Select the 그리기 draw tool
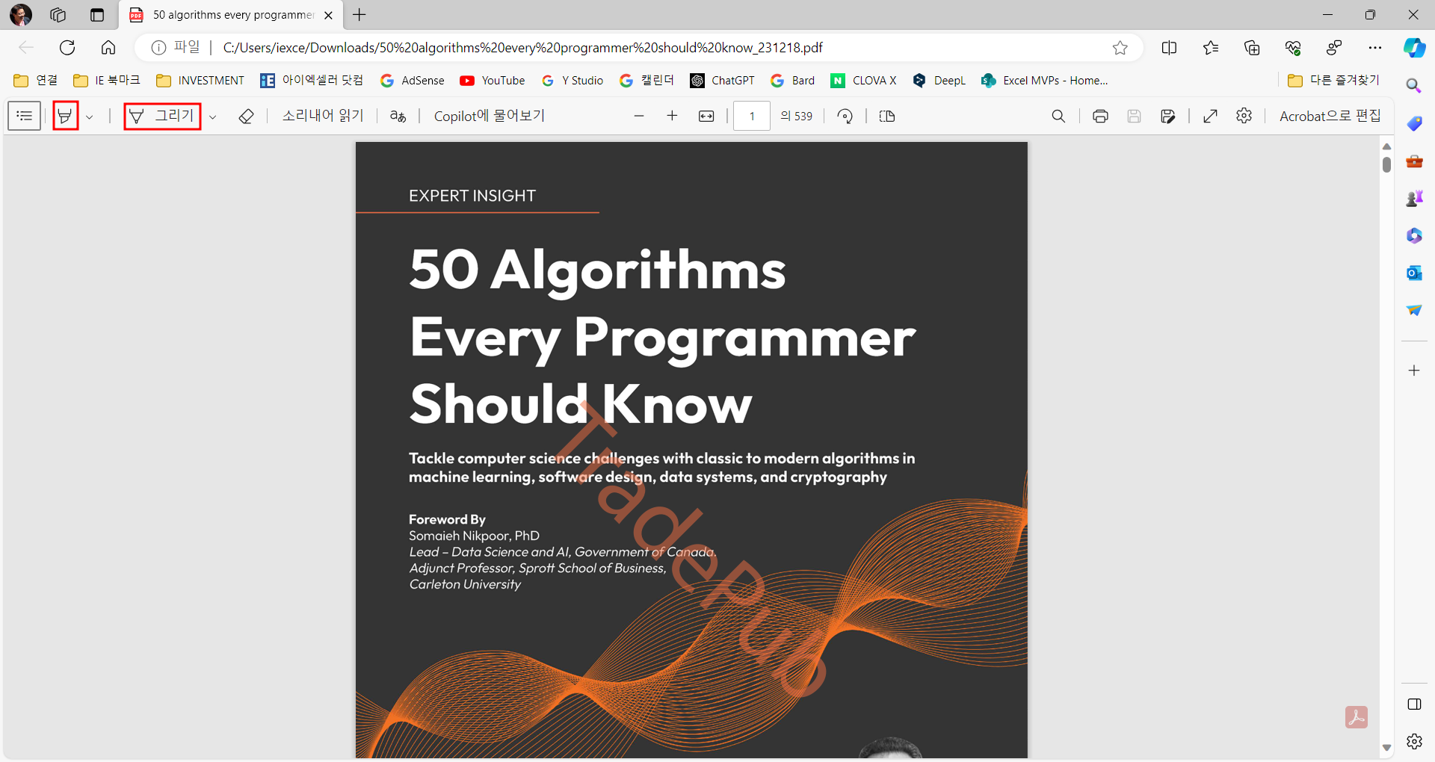 coord(162,116)
